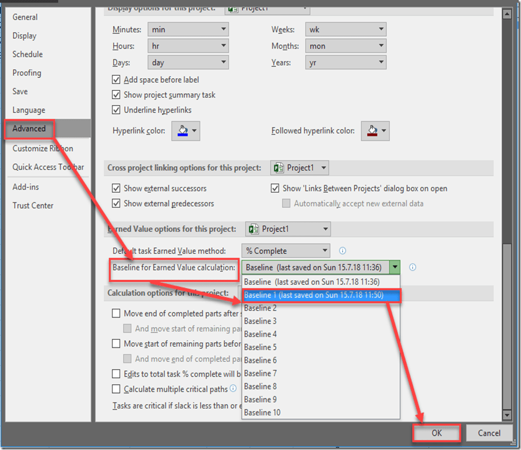The width and height of the screenshot is (521, 450).
Task: Toggle Show project summary task checkbox
Action: click(117, 95)
